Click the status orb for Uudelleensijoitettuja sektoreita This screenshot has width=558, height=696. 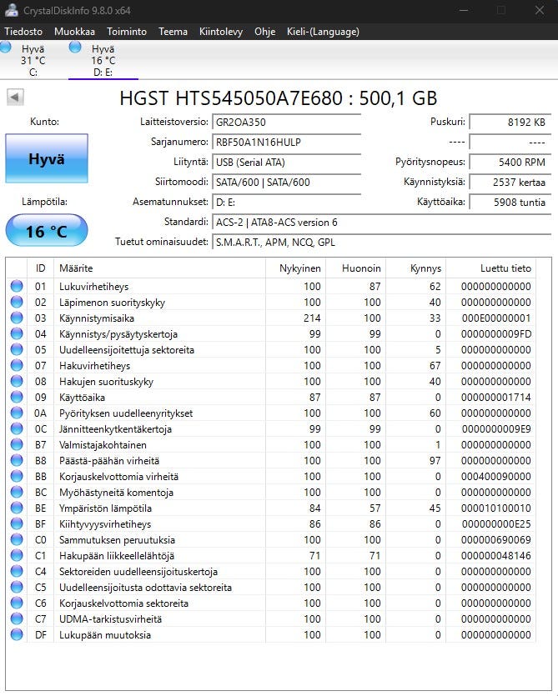tap(17, 350)
